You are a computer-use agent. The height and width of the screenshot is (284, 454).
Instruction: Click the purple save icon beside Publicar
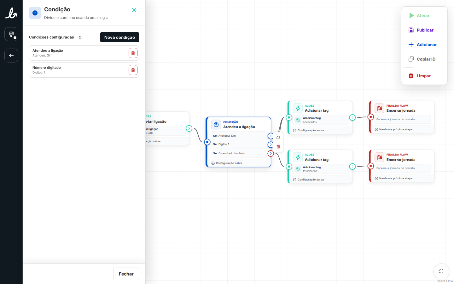tap(411, 30)
